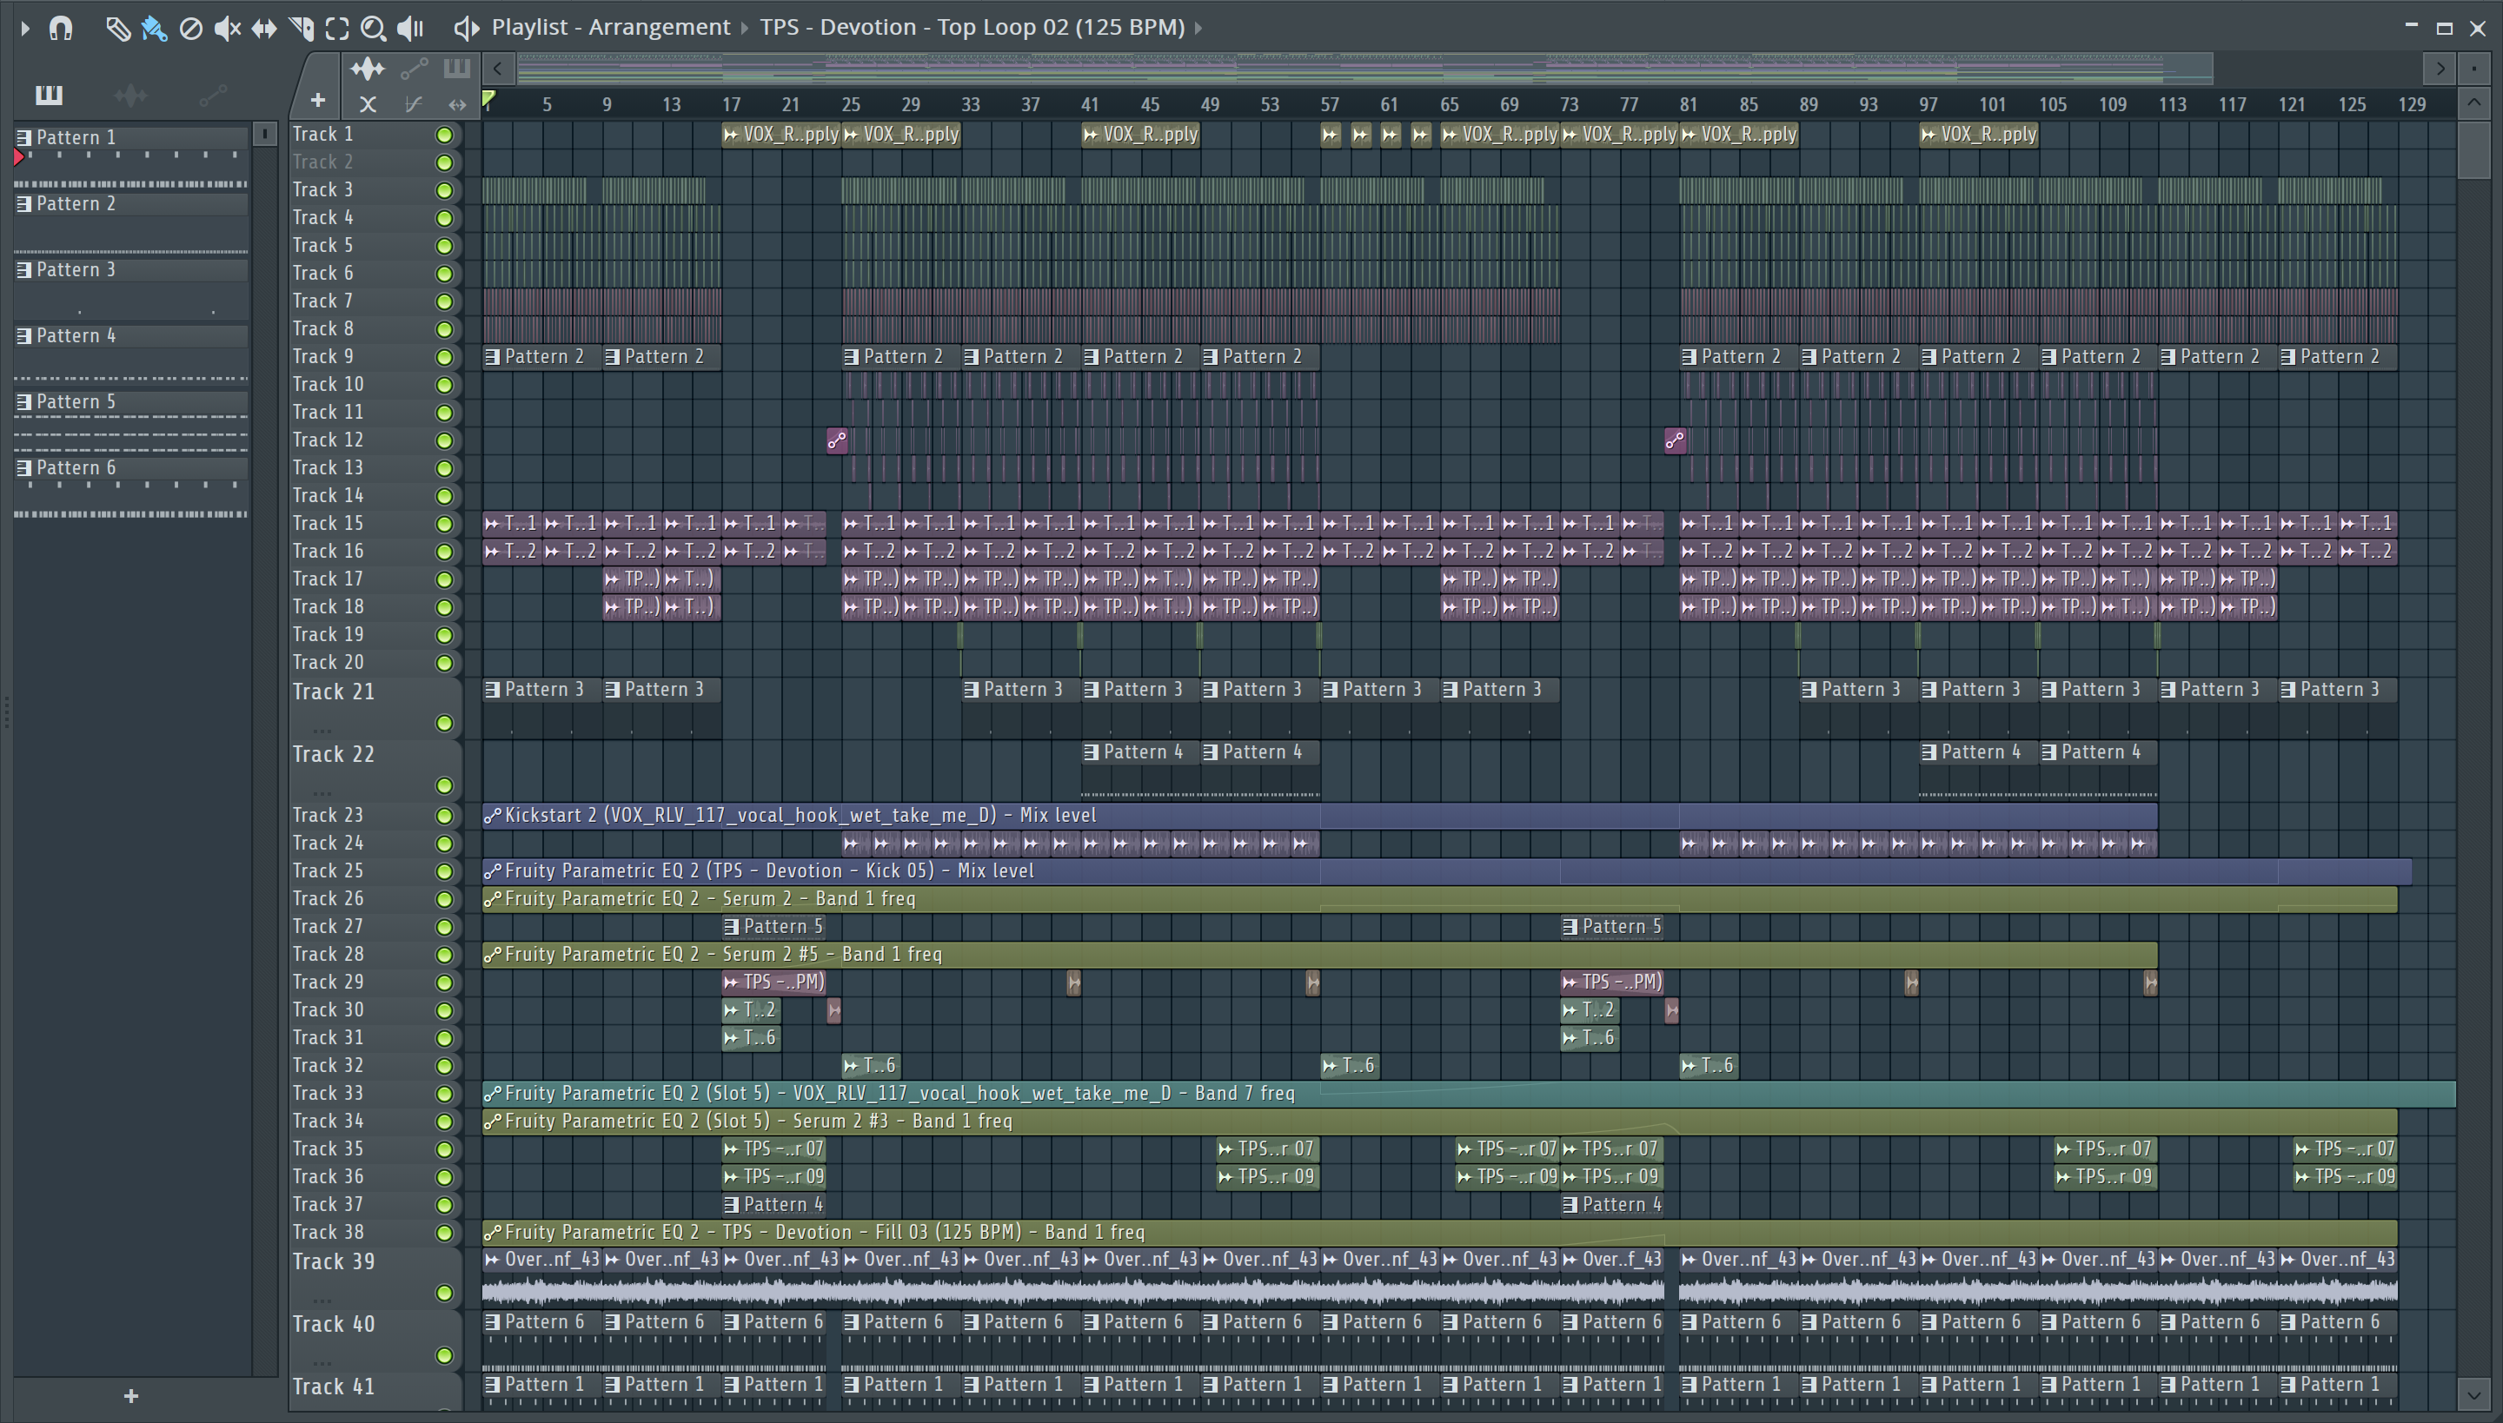2503x1423 pixels.
Task: Choose the Select marquee tool
Action: click(337, 29)
